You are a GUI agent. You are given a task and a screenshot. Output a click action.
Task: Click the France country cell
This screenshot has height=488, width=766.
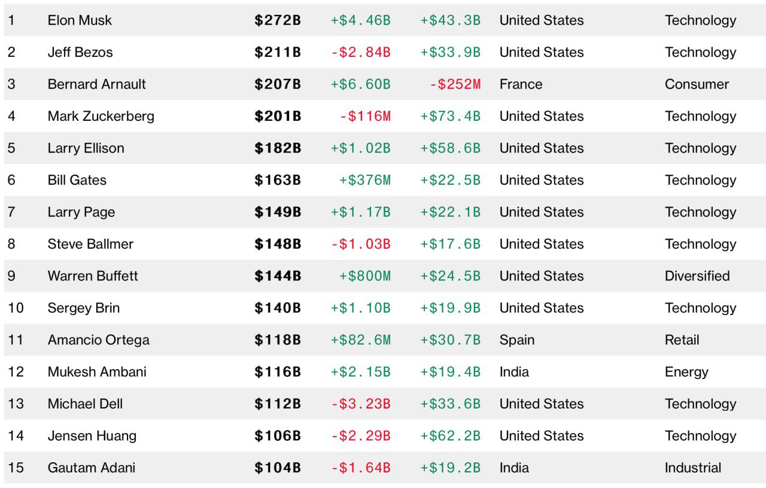[521, 84]
